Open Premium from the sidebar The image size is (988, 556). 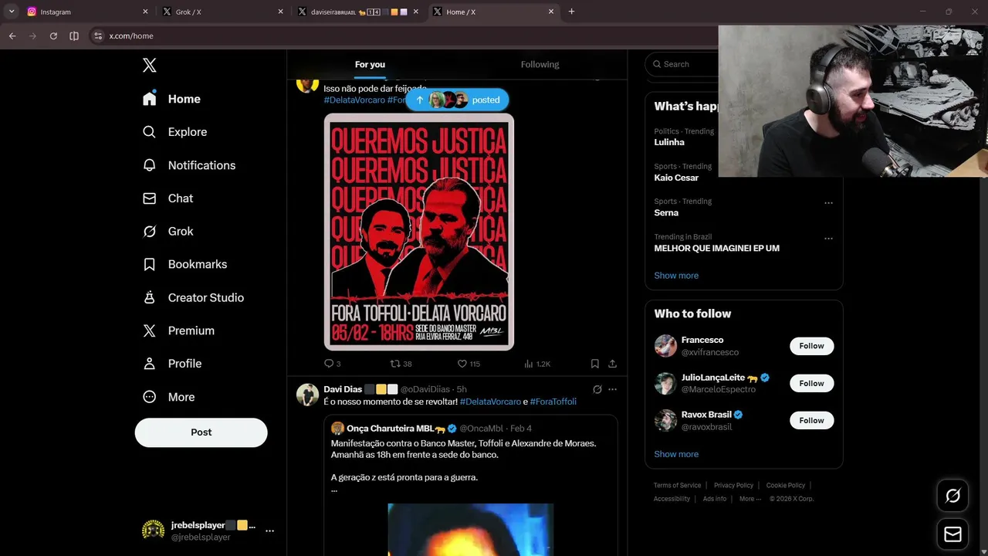tap(178, 331)
